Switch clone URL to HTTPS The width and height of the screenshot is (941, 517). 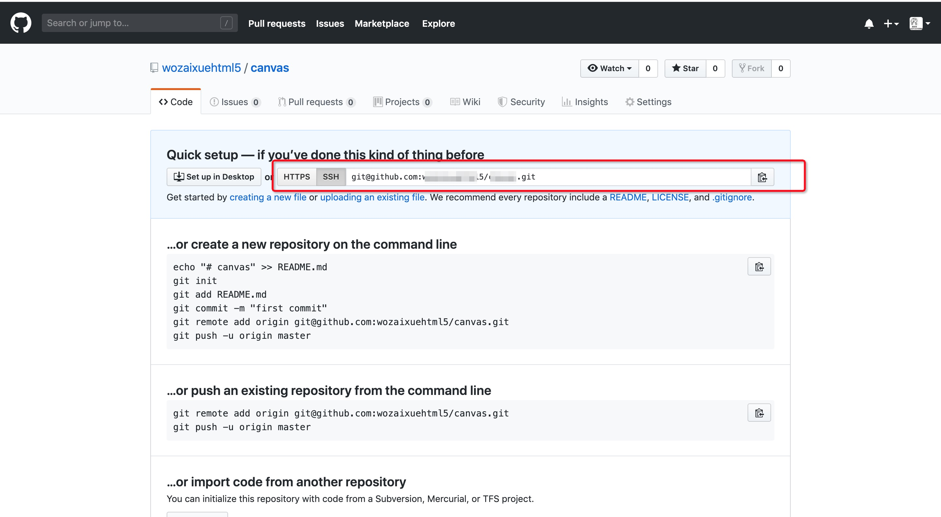point(296,177)
